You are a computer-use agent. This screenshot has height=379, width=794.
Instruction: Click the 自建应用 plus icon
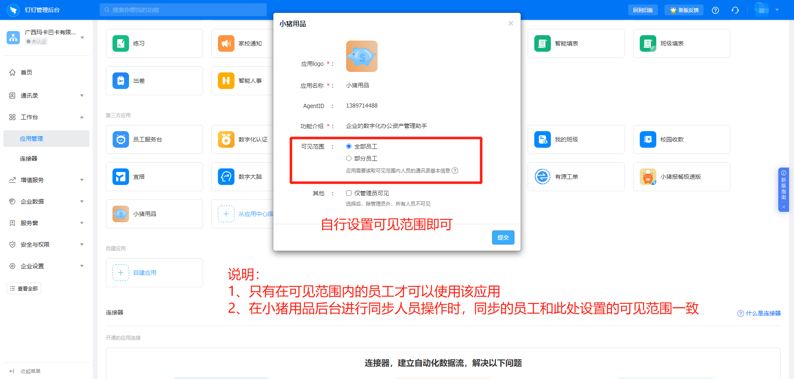click(121, 273)
